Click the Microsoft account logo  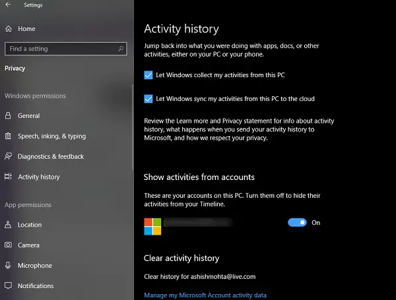click(152, 227)
